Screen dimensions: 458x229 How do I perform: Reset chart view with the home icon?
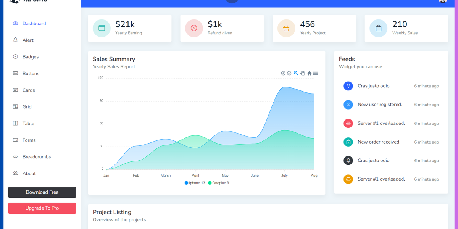coord(309,73)
